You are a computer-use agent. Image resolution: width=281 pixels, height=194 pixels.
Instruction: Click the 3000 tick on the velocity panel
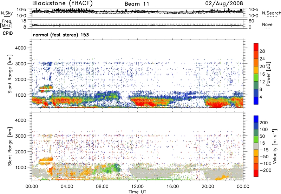tap(20, 136)
